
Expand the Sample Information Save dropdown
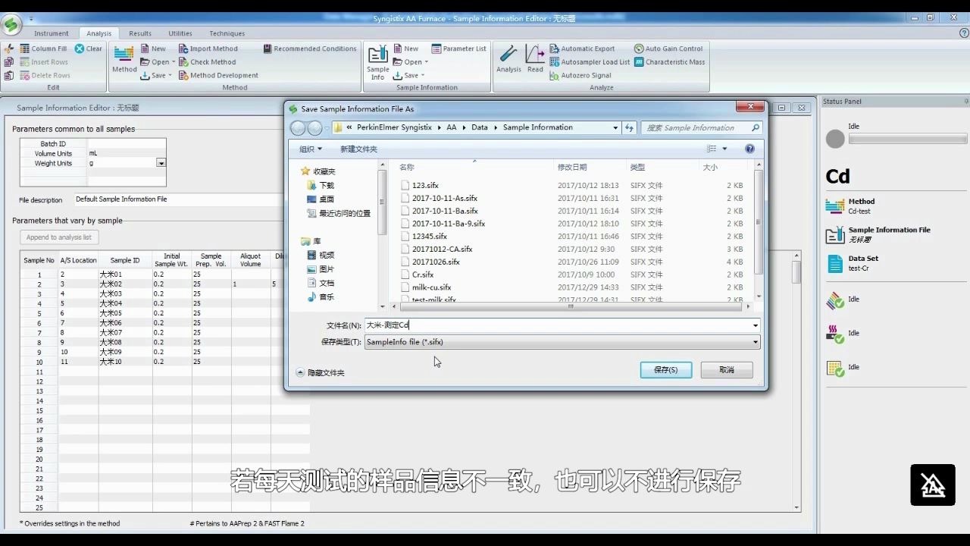tap(423, 76)
